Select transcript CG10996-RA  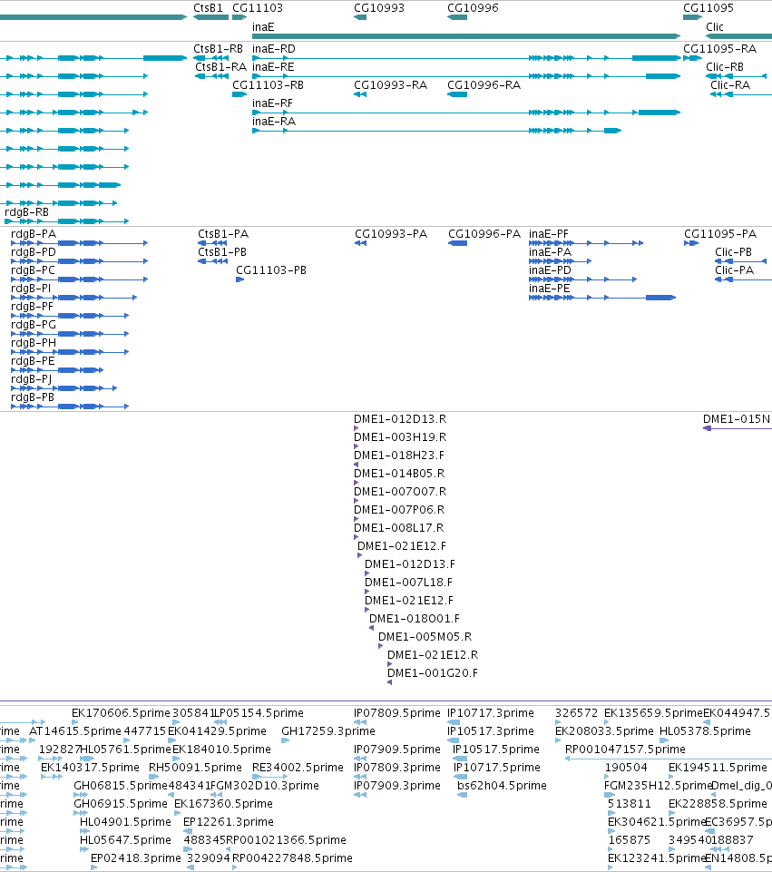coord(484,85)
